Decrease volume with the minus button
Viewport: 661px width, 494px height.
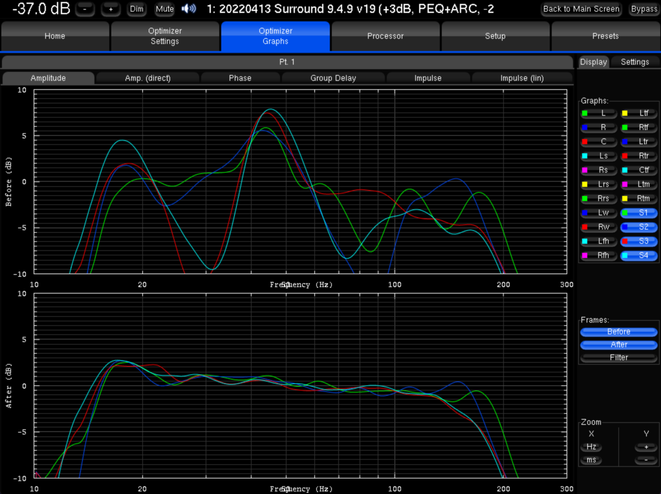(85, 9)
